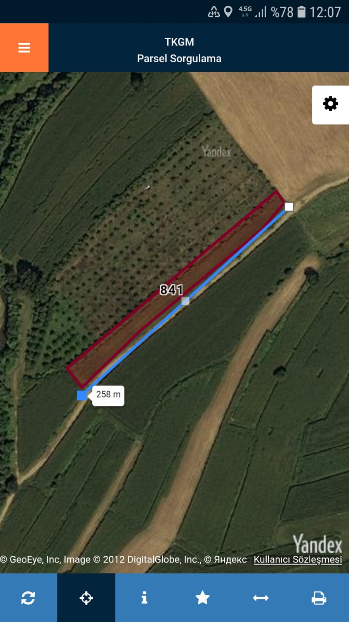Tap the battery indicator in status bar
The image size is (349, 622).
pyautogui.click(x=302, y=12)
